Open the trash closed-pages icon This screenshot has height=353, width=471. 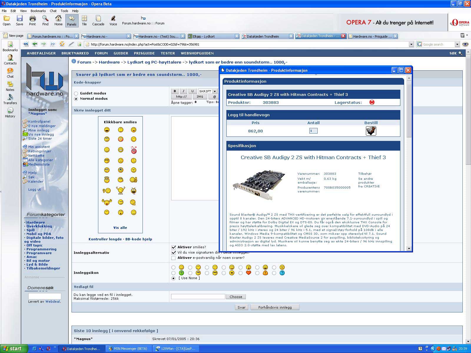click(462, 36)
